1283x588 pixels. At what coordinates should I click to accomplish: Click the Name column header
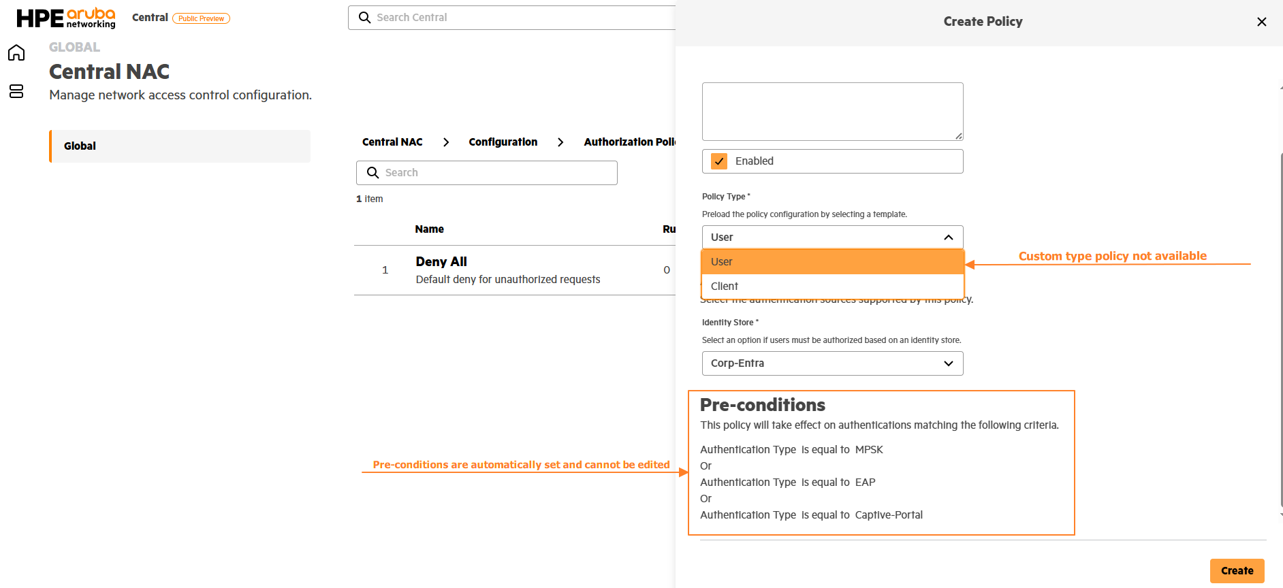tap(430, 229)
